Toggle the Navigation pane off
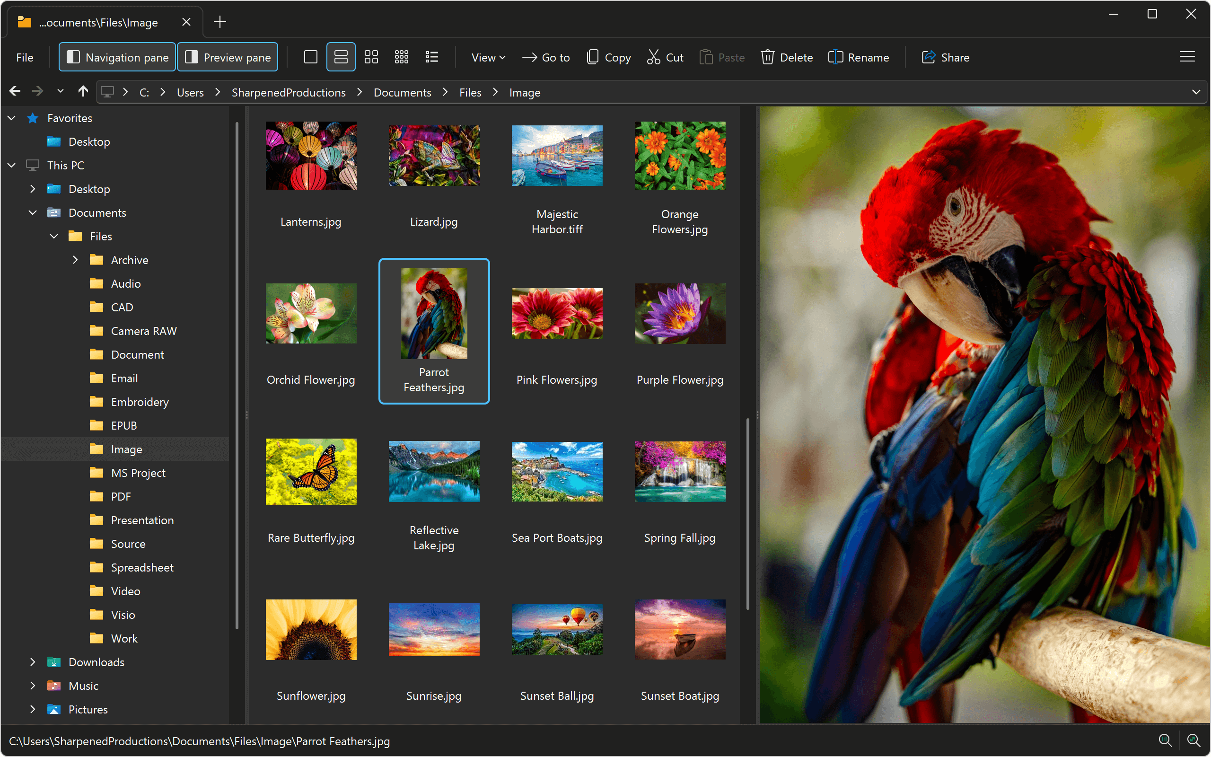Screen dimensions: 1211x757 (x=117, y=57)
